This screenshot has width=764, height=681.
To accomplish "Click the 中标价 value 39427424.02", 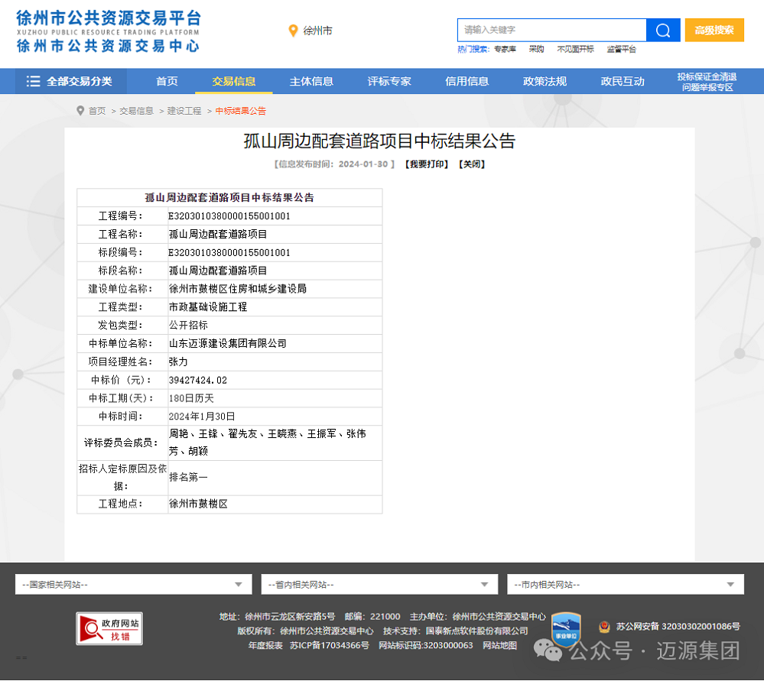I will (x=198, y=380).
